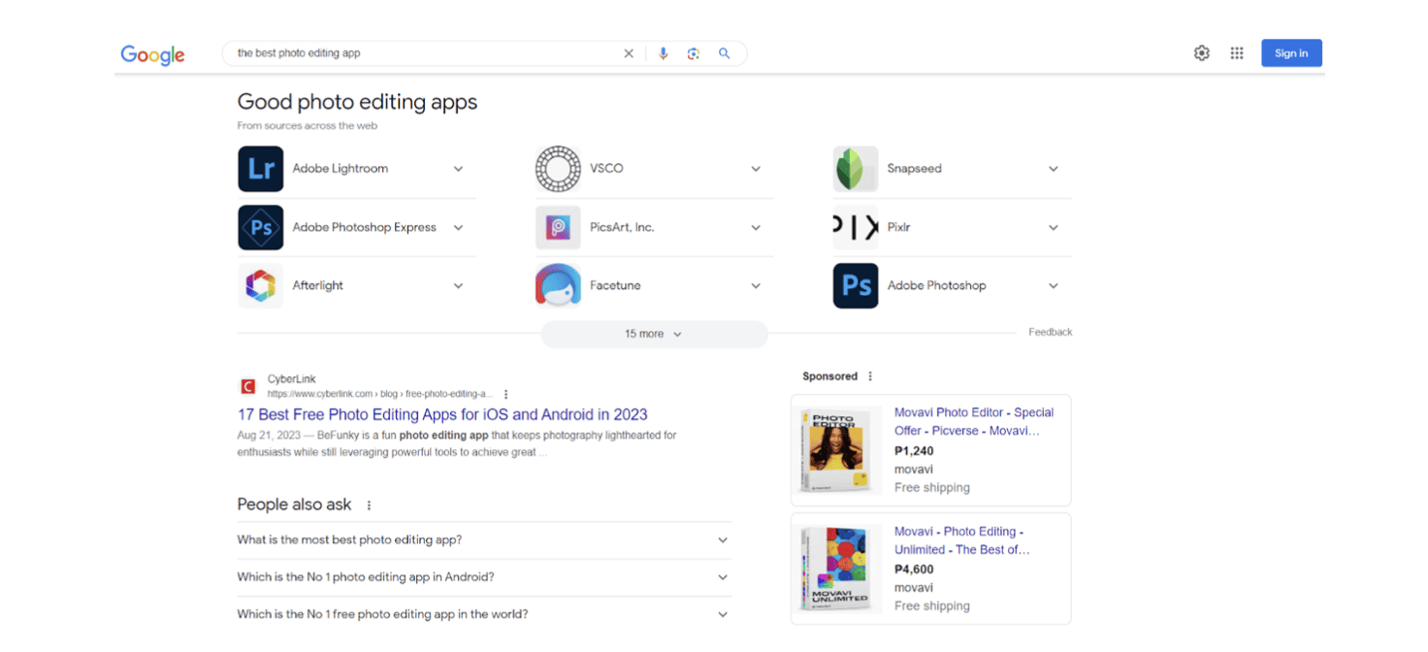Screen dimensions: 1428x652
Task: Click the 'Adobe Lightroom' app name
Action: [x=341, y=169]
